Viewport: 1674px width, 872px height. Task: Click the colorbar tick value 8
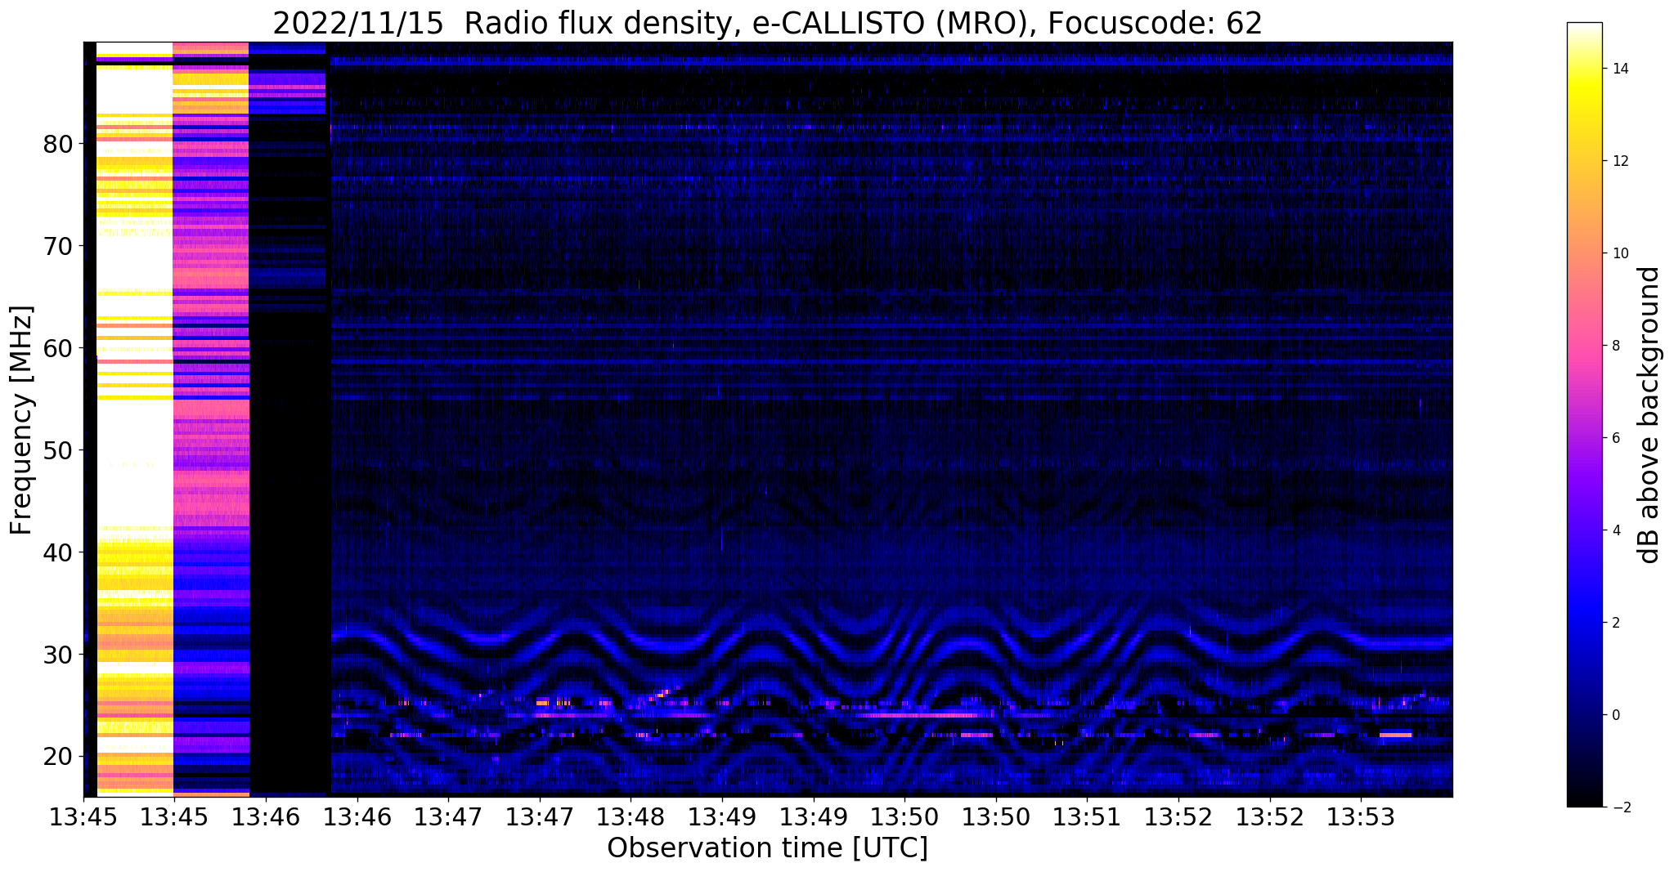tap(1615, 346)
